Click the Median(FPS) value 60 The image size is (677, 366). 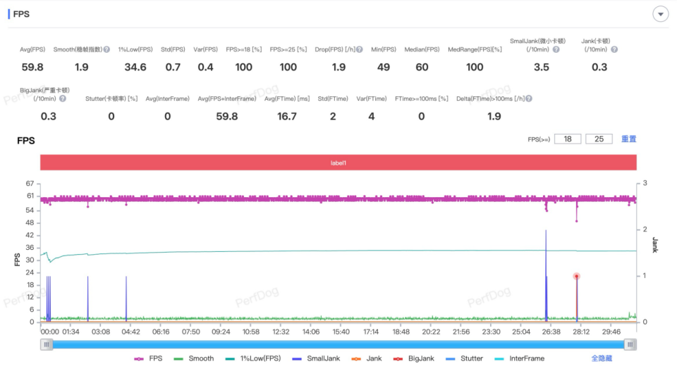422,68
